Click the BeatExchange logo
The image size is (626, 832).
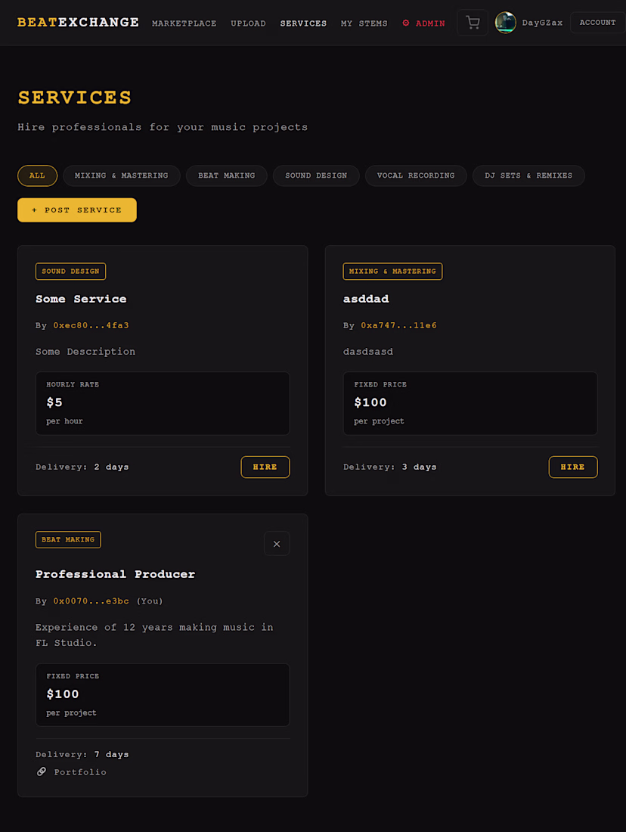pyautogui.click(x=78, y=23)
